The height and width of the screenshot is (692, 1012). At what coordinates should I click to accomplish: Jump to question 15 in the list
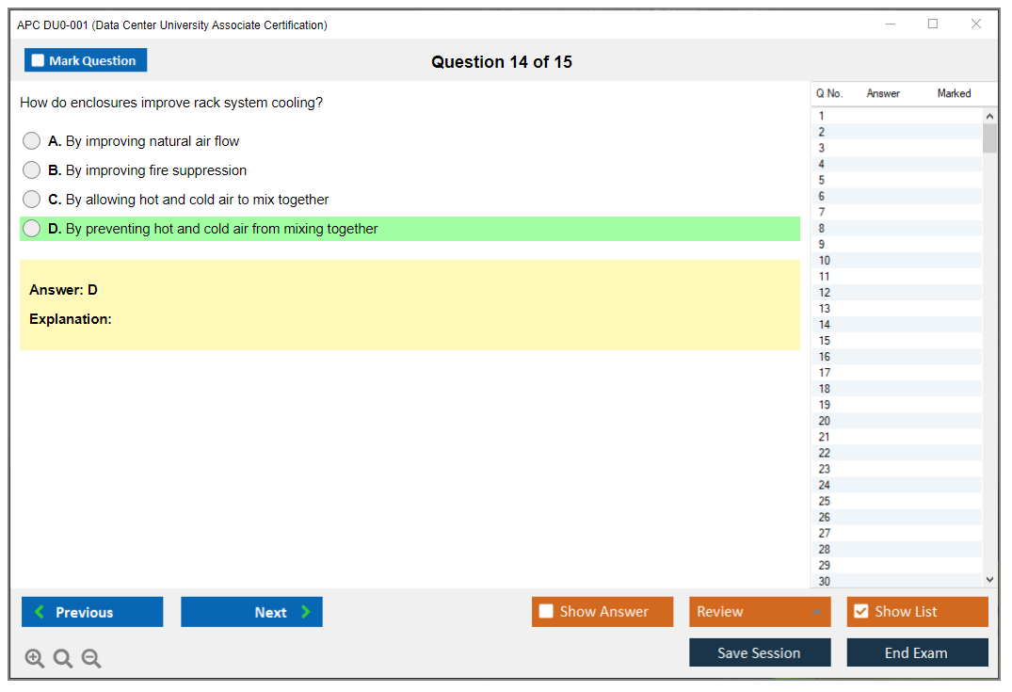[825, 341]
